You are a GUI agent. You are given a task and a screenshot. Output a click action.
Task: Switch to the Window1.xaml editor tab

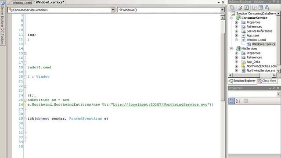(22, 3)
